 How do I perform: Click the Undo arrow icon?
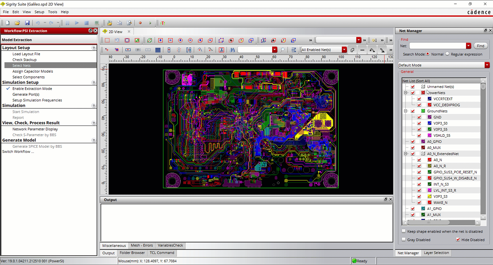tap(37, 23)
